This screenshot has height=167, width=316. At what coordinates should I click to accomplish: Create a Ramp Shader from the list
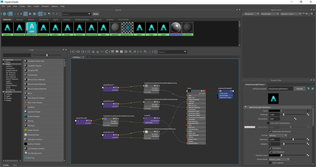tap(33, 130)
